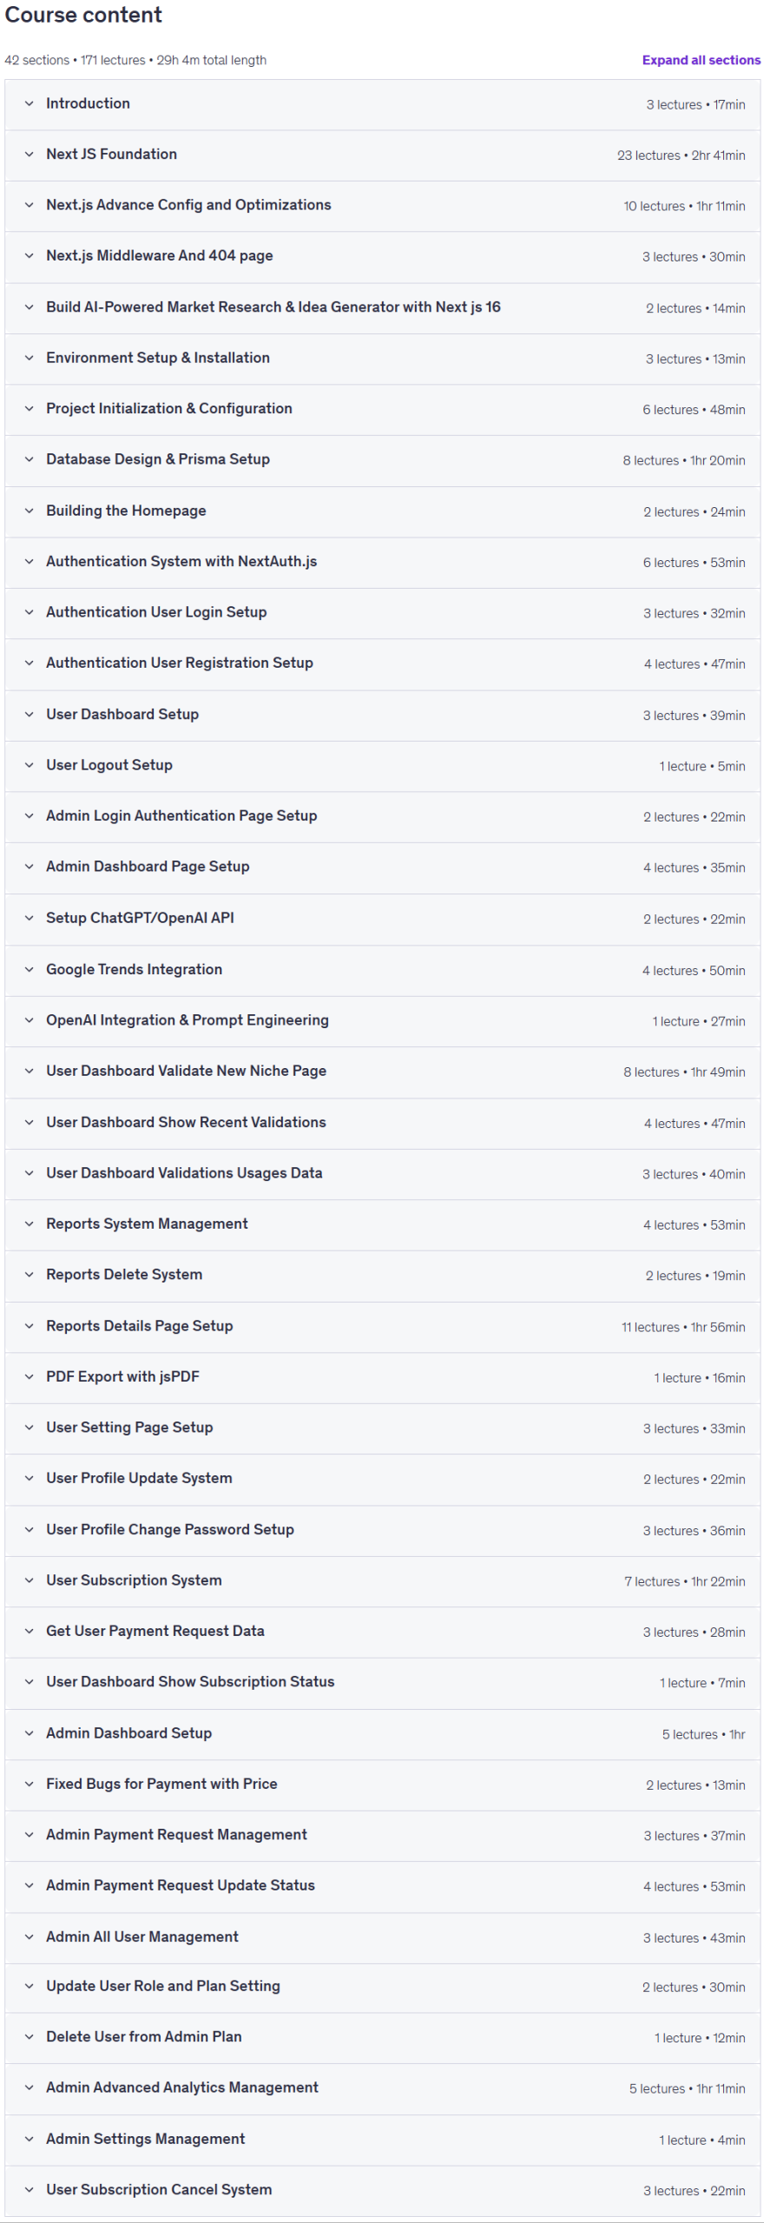The height and width of the screenshot is (2223, 764).
Task: Click chevron beside Google Trends Integration
Action: pos(29,969)
